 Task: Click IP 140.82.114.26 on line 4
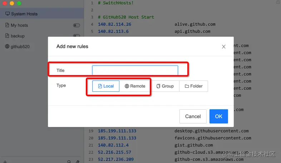pyautogui.click(x=114, y=24)
